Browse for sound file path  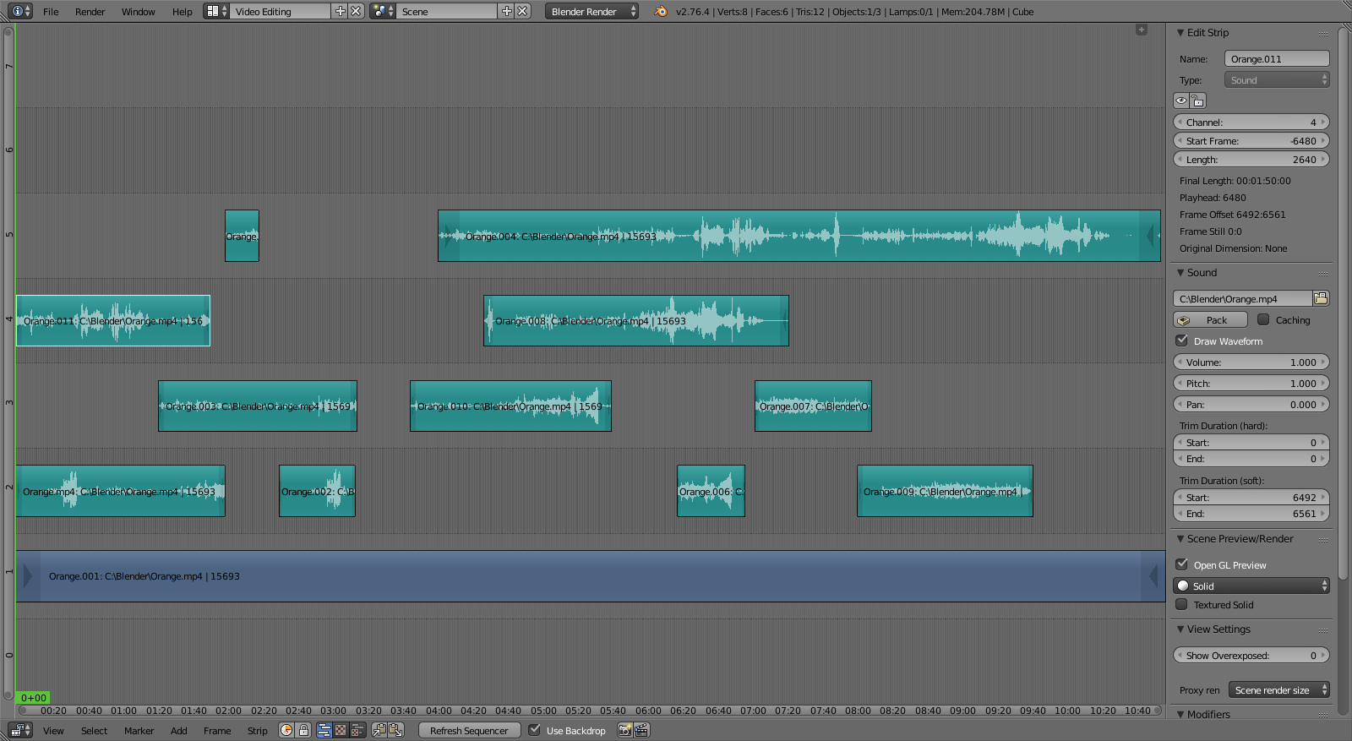pyautogui.click(x=1321, y=298)
